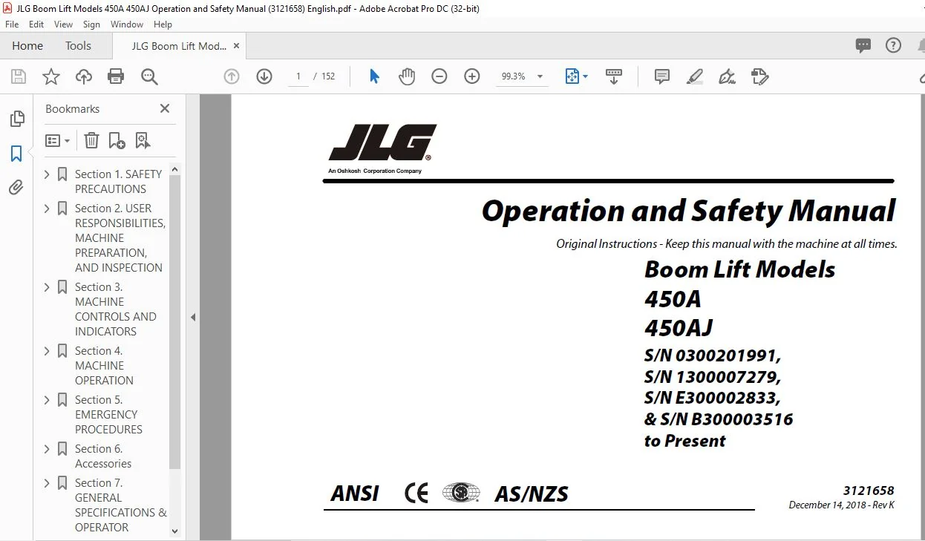
Task: Add a comment sticky note
Action: tap(662, 76)
